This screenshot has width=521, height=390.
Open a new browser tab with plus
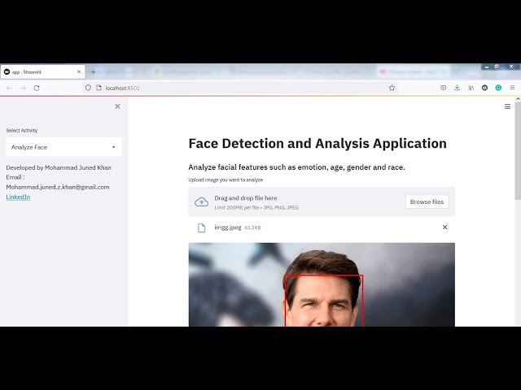[93, 72]
